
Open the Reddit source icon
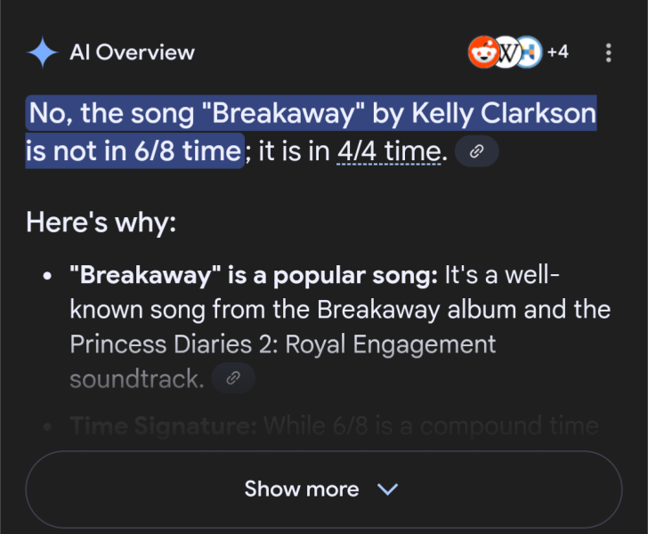pyautogui.click(x=482, y=53)
